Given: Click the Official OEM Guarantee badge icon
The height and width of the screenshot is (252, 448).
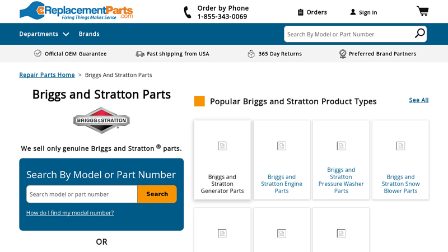Looking at the screenshot, I should click(x=38, y=53).
